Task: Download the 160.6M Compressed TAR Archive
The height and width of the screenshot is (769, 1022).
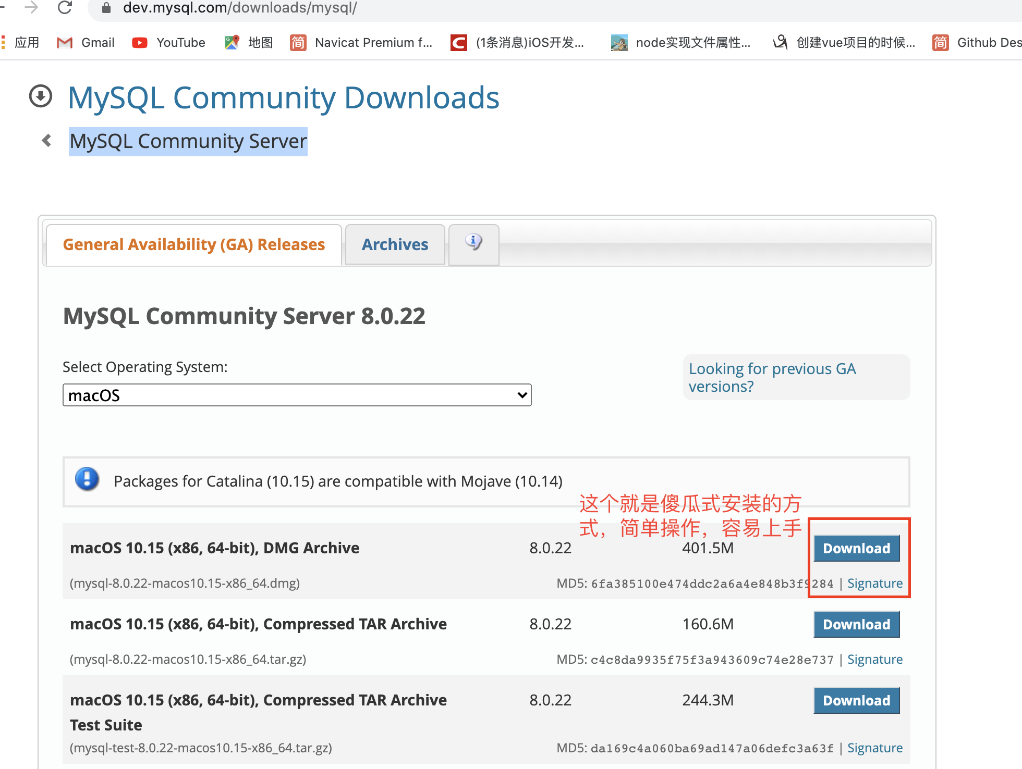Action: [x=856, y=625]
